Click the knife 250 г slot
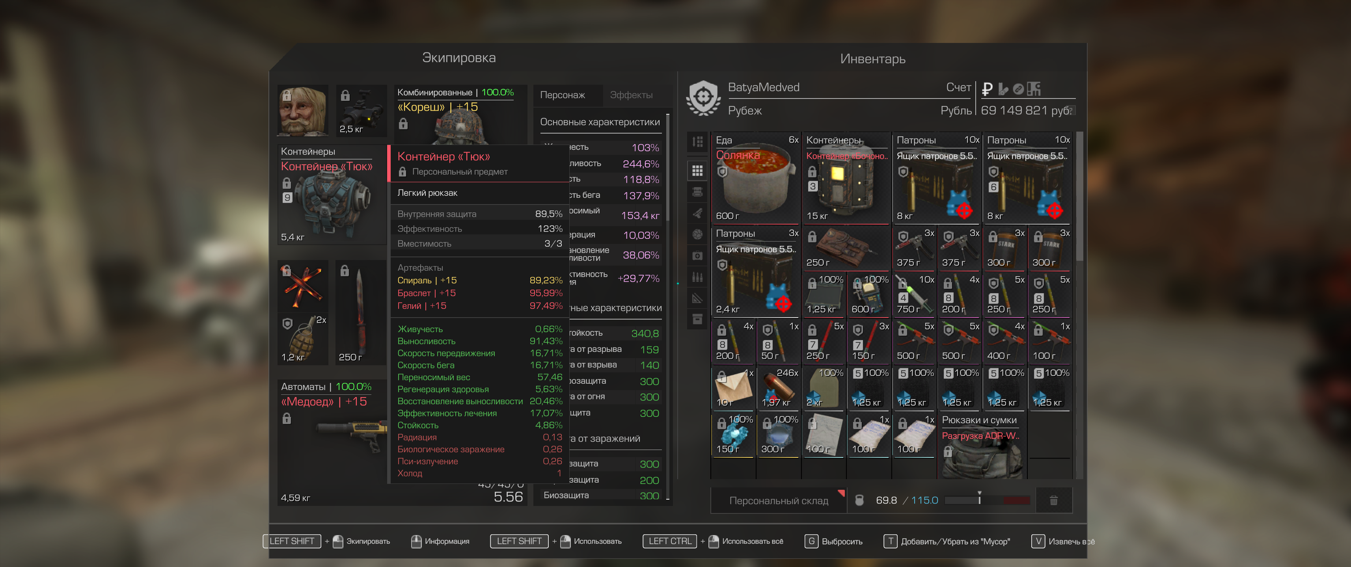The image size is (1351, 567). [362, 312]
